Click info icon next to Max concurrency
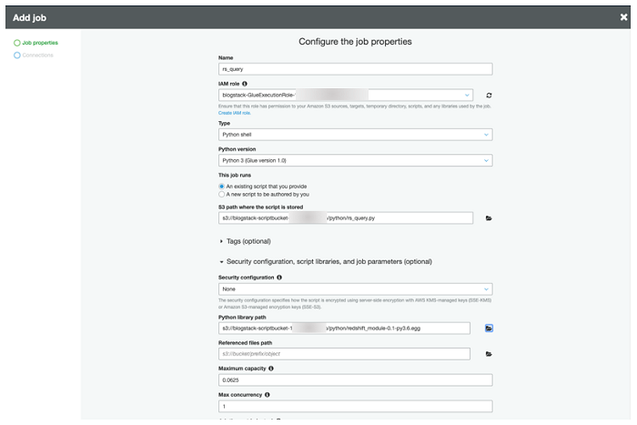The height and width of the screenshot is (425, 637). [x=267, y=395]
